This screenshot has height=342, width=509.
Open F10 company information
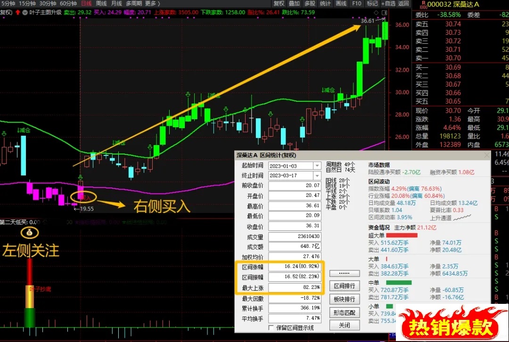pos(356,4)
